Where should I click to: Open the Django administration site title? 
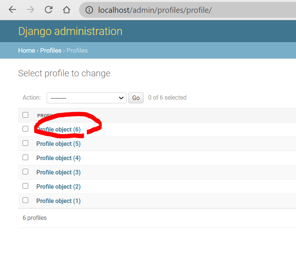[70, 31]
